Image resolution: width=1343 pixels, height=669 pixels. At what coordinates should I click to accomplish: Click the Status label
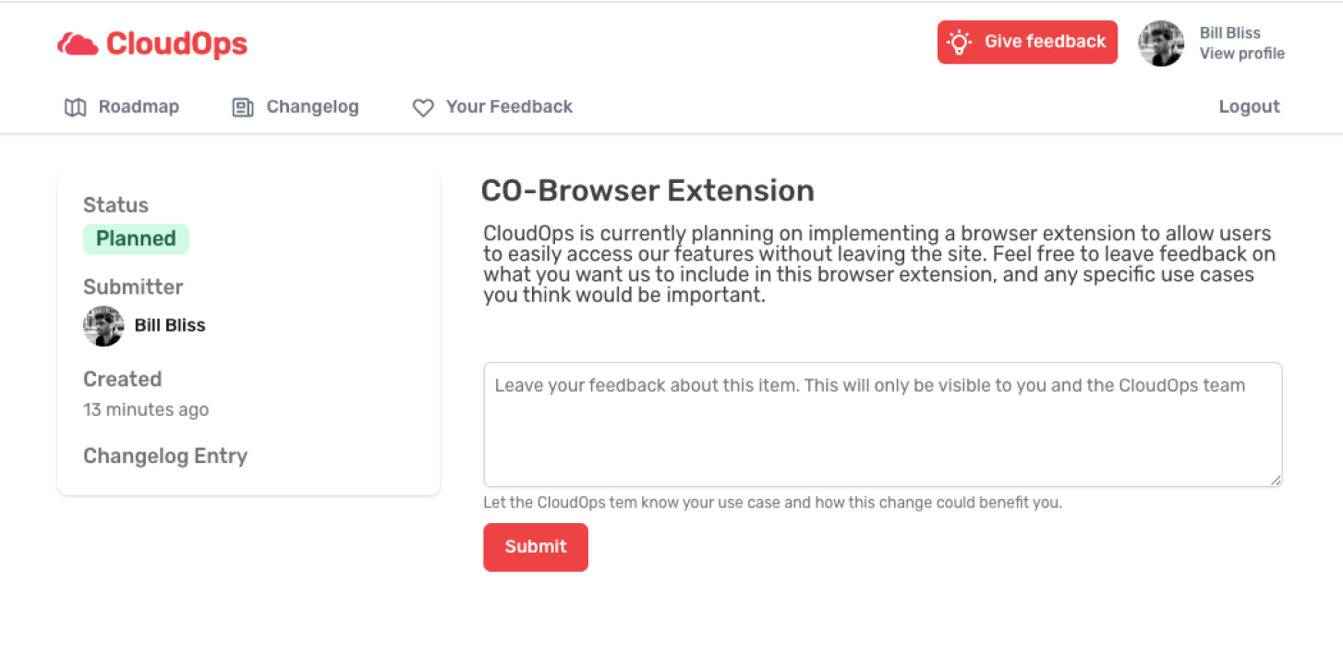point(115,205)
